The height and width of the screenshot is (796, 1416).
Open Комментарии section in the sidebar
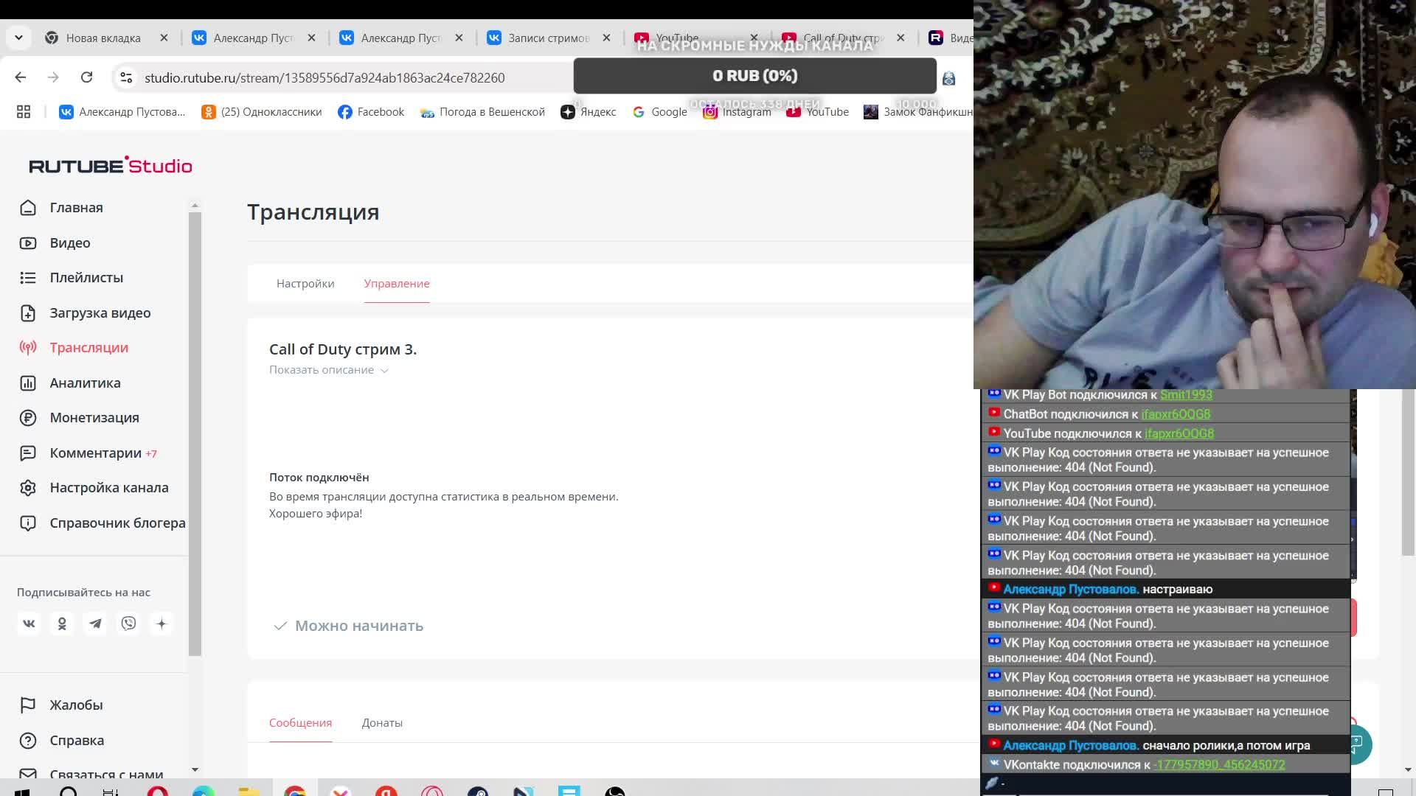pos(96,453)
